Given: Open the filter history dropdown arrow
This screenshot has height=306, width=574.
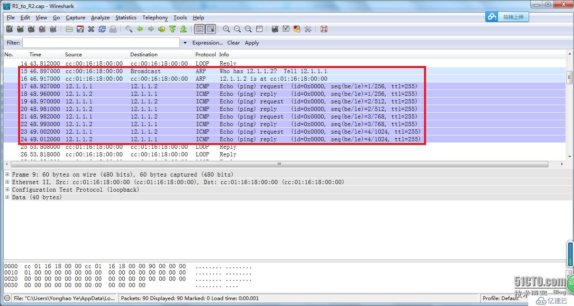Looking at the screenshot, I should [185, 43].
